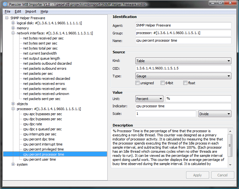Click the description scrollbar down arrow
The width and height of the screenshot is (239, 189).
coord(230,165)
